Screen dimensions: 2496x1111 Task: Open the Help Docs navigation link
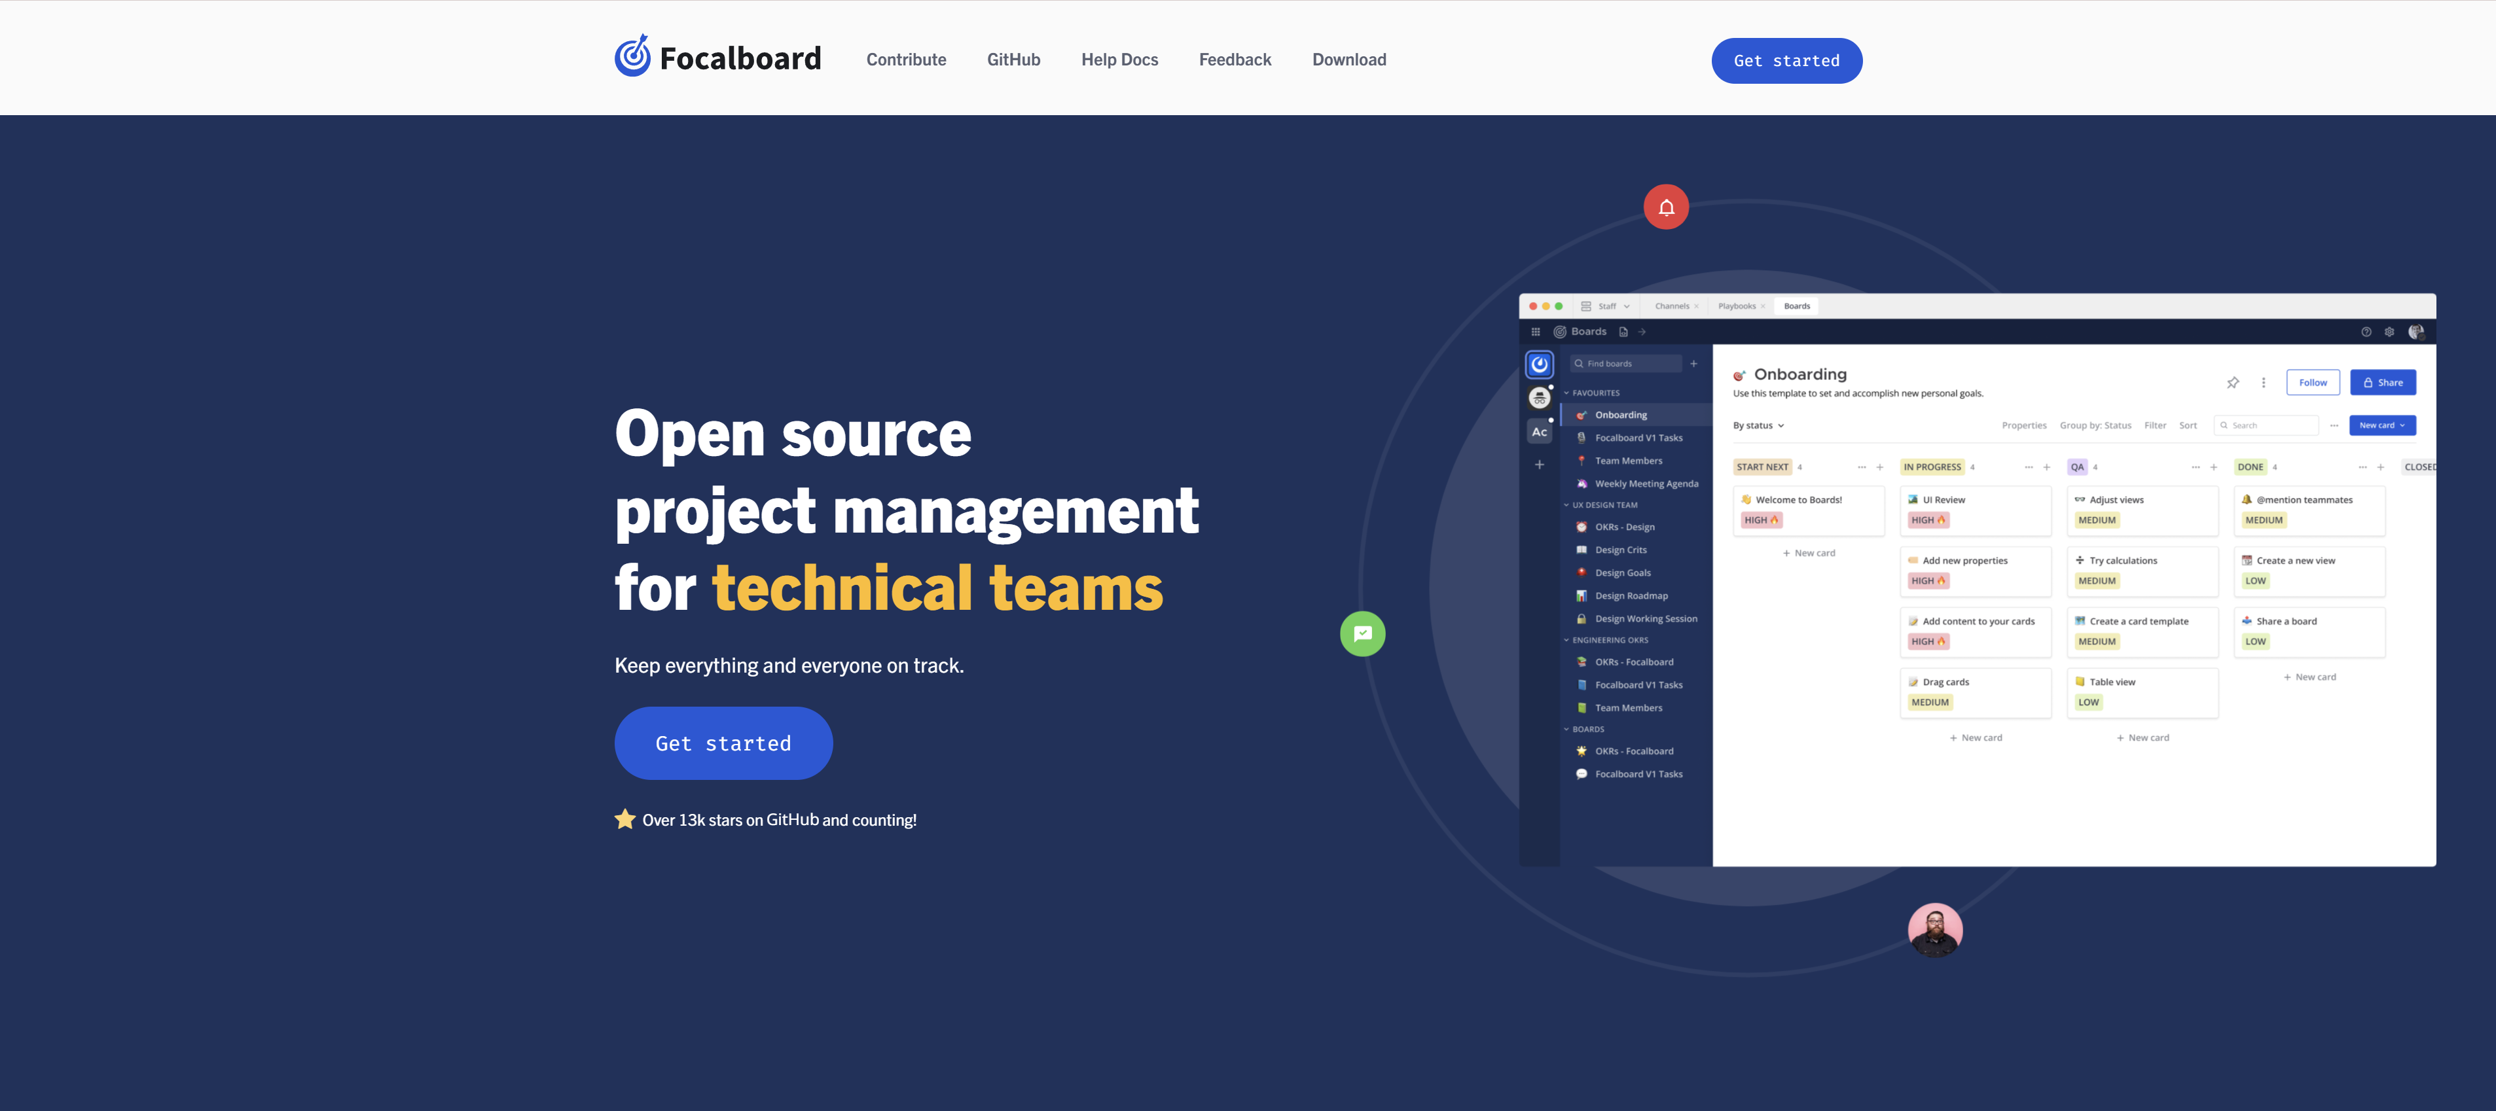1119,60
